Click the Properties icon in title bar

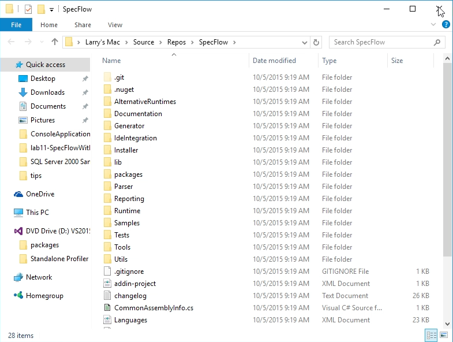pyautogui.click(x=28, y=9)
